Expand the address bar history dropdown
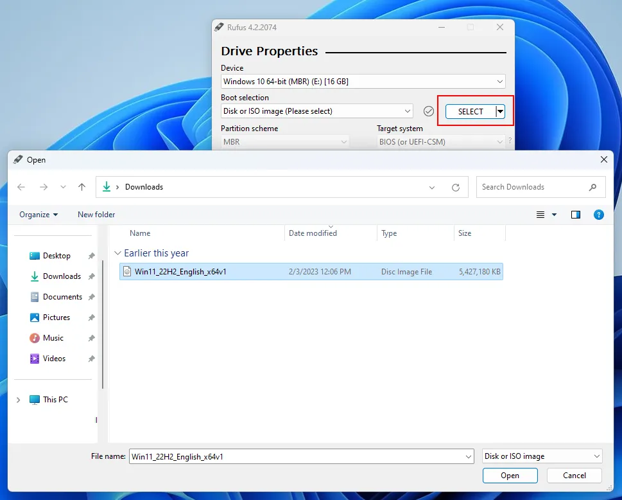This screenshot has height=500, width=622. coord(432,188)
